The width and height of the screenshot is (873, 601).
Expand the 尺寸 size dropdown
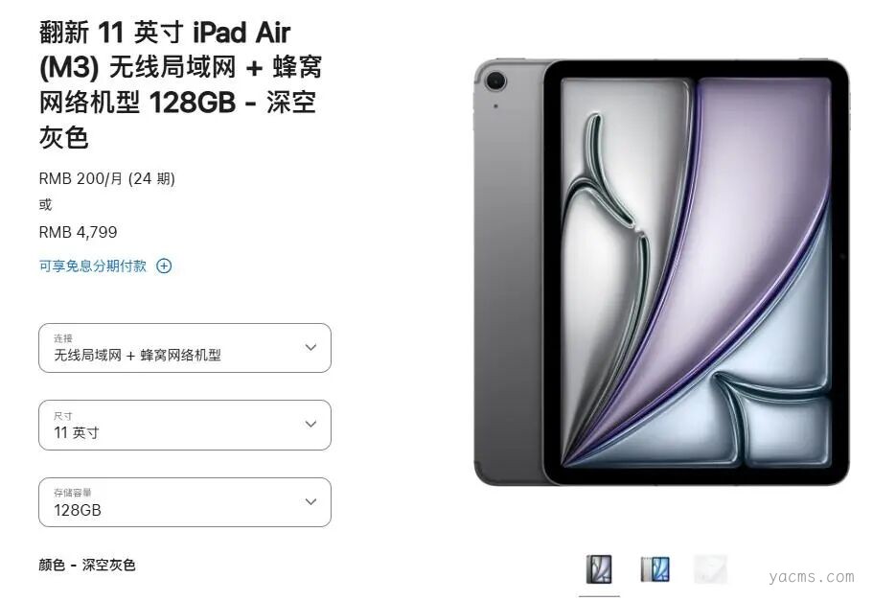pos(185,425)
